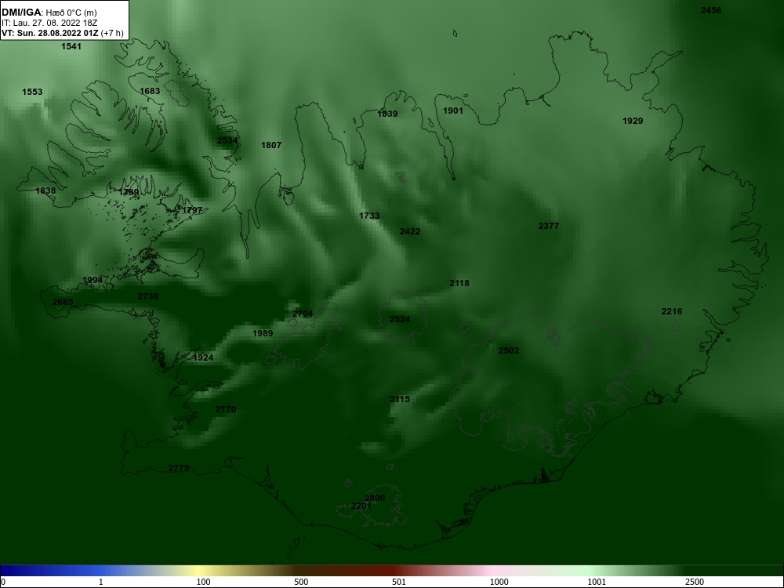Click the map value 1989
784x588 pixels.
263,333
